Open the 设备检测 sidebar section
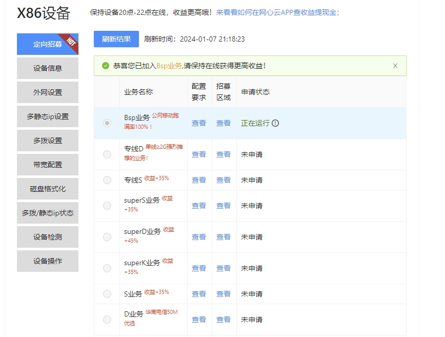 tap(47, 236)
